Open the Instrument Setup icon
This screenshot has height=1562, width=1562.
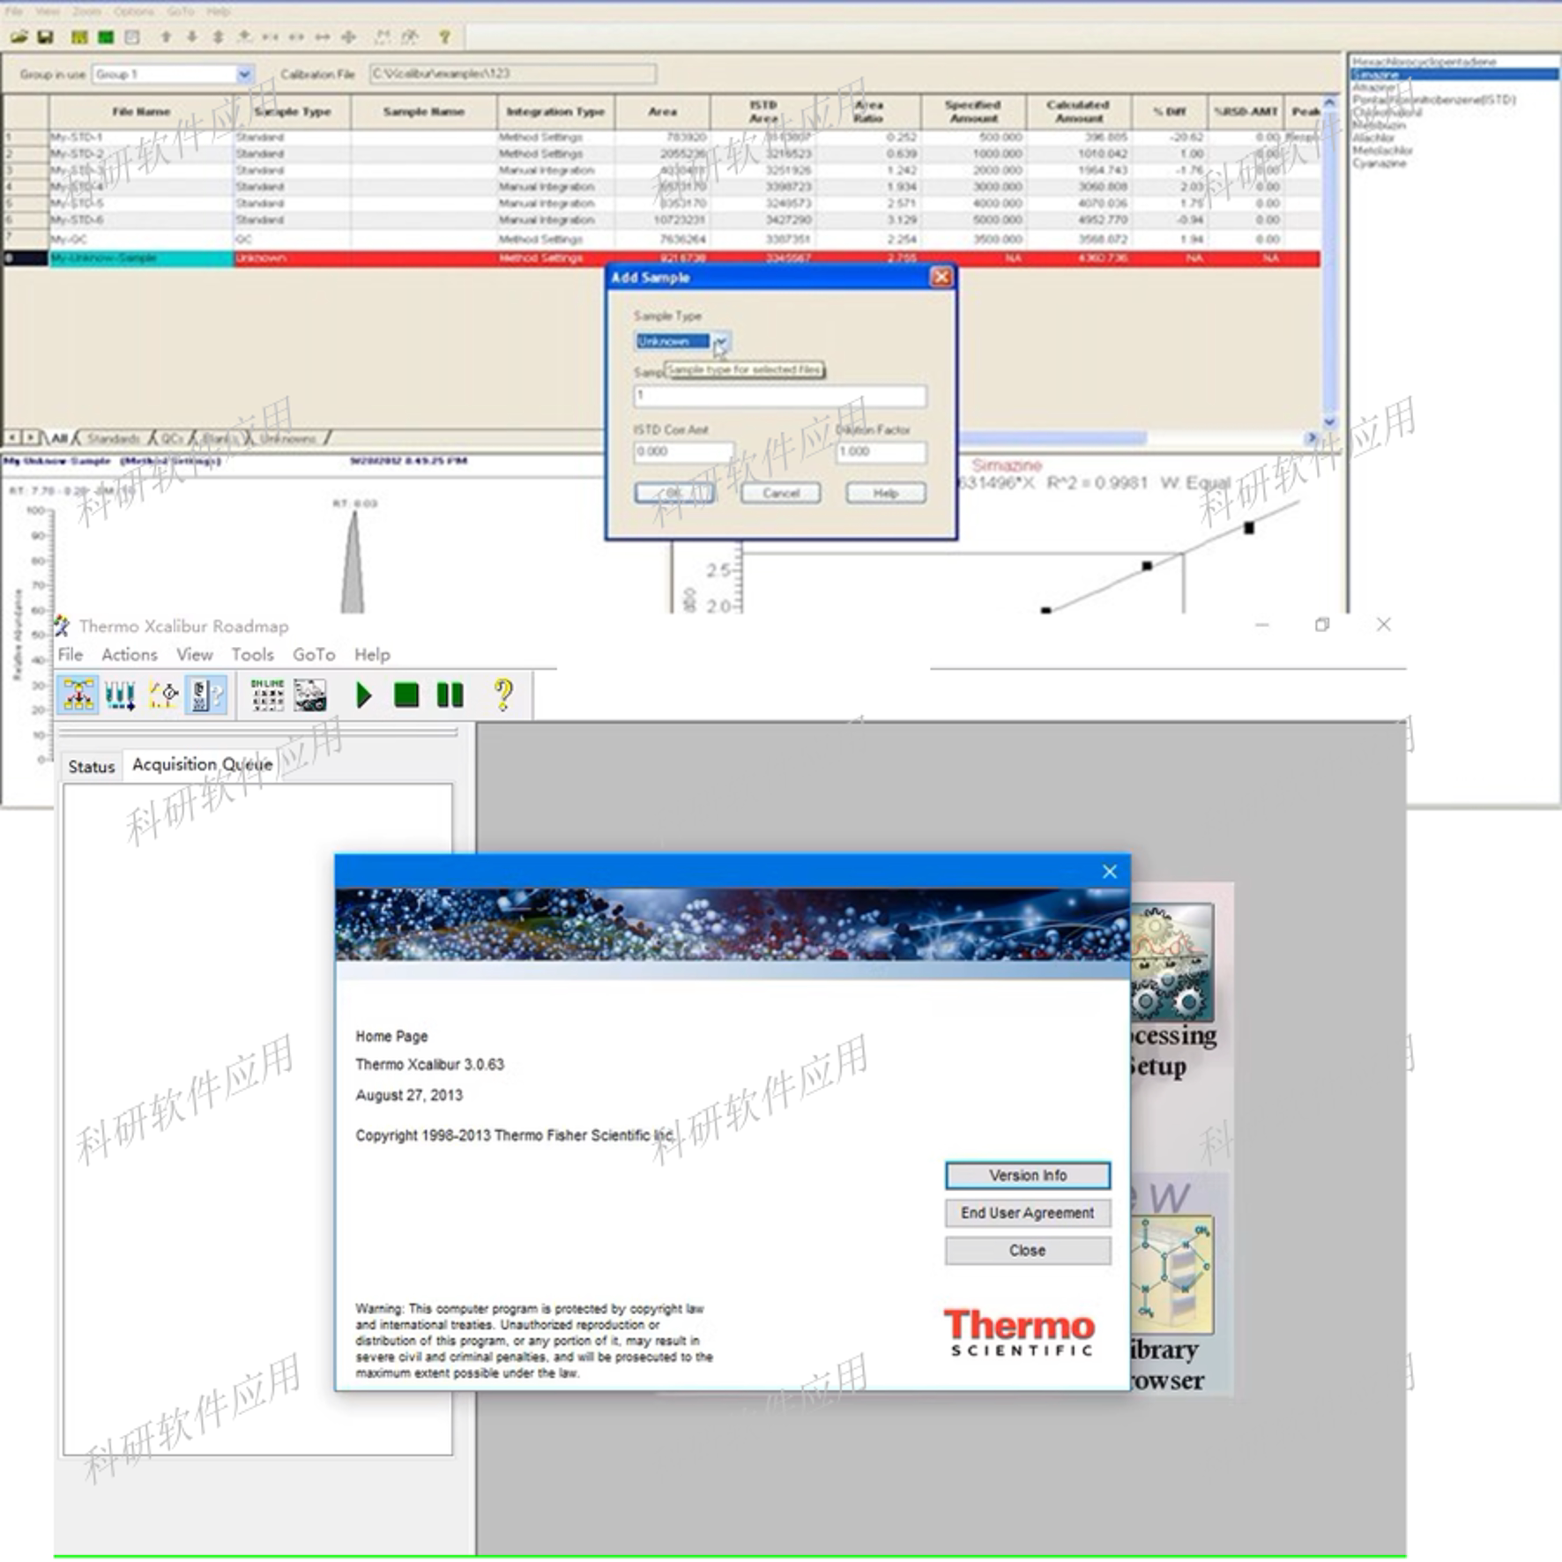pos(163,695)
